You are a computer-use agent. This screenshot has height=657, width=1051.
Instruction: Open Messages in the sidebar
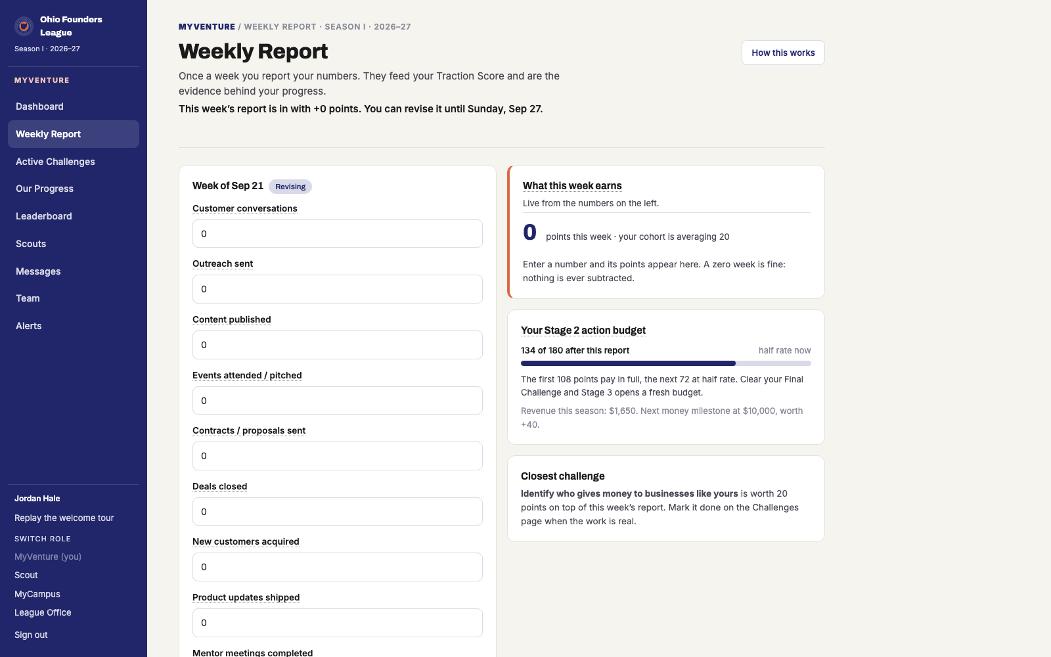74,271
